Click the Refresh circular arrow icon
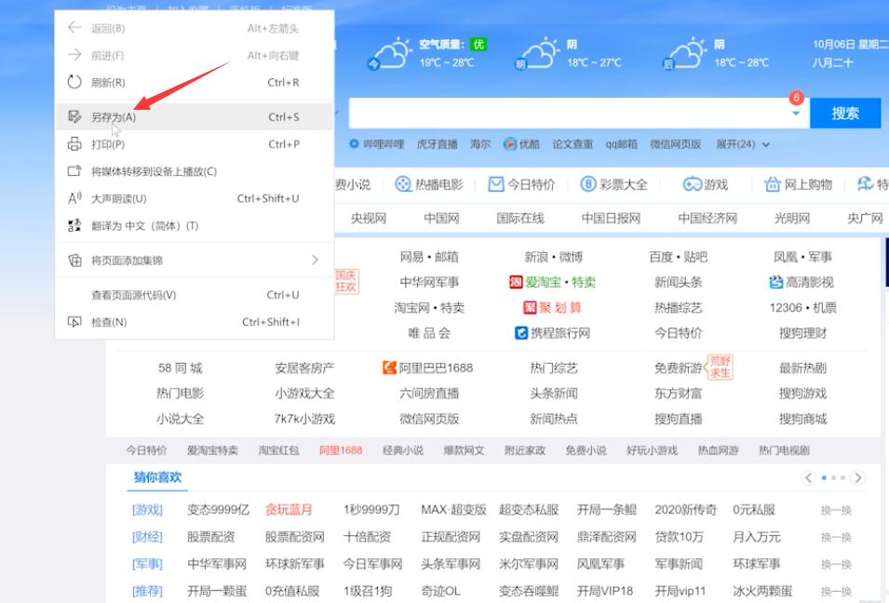 74,82
